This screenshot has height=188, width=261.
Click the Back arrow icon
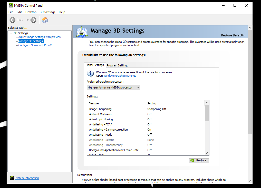coord(13,20)
